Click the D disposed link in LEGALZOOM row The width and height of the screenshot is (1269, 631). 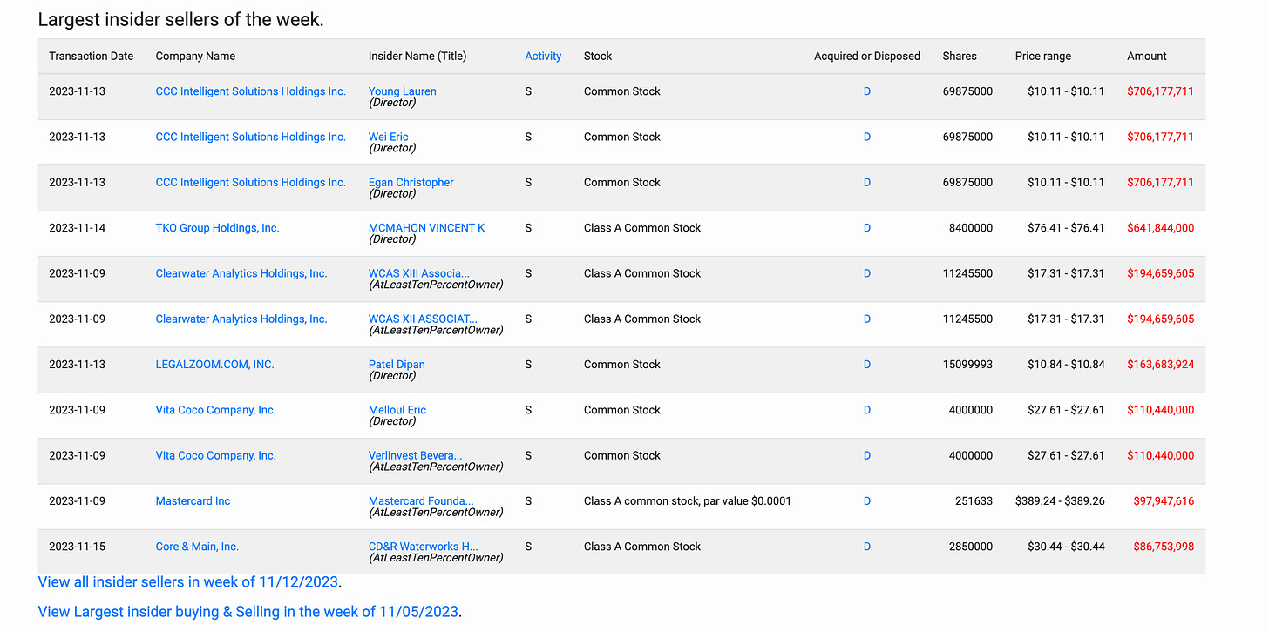867,365
